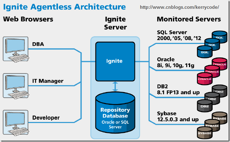
Task: Click the '12.5.0.3 and up' text
Action: click(178, 120)
